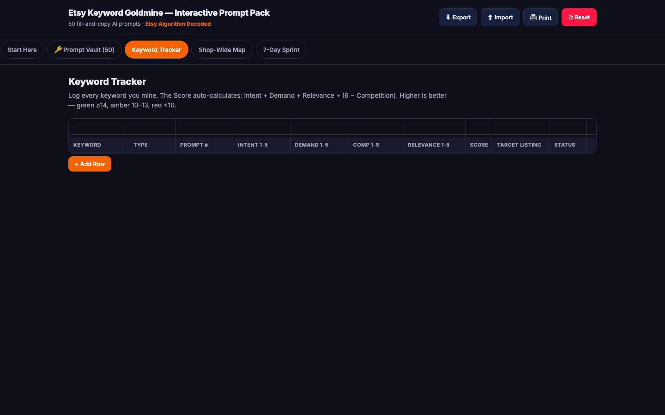Image resolution: width=665 pixels, height=415 pixels.
Task: Open the 7-Day Sprint tab
Action: (x=281, y=50)
